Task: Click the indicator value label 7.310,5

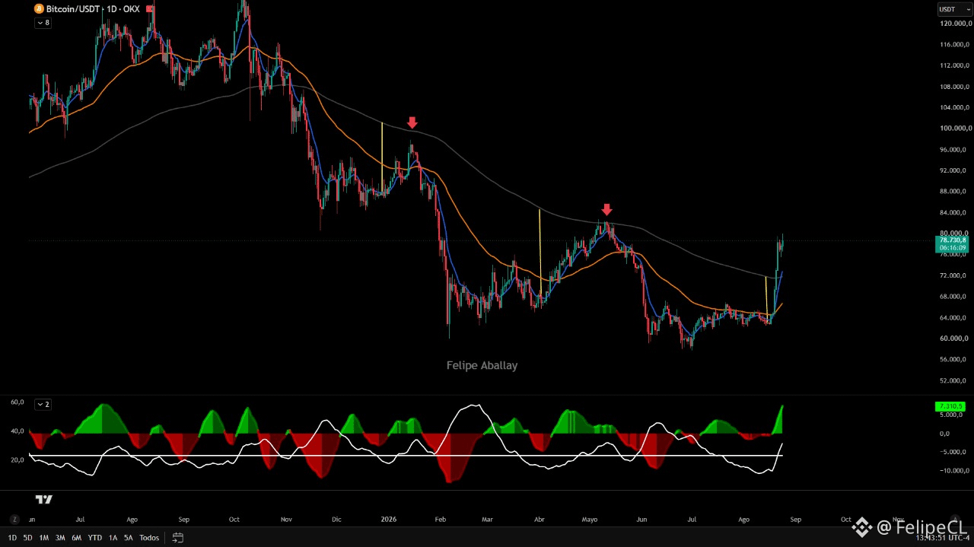Action: pos(950,406)
